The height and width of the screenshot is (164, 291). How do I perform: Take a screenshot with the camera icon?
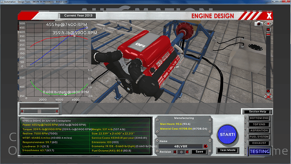pos(259,24)
